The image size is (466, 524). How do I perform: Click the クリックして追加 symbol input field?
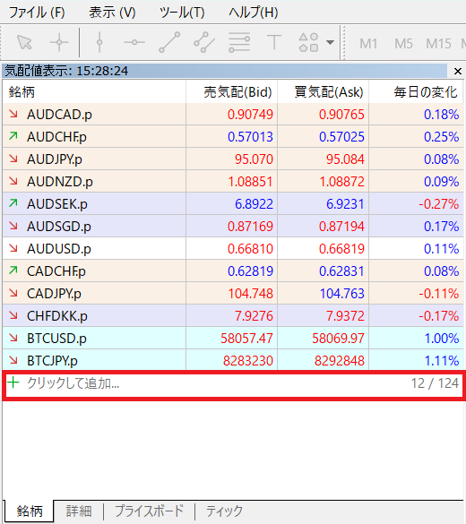pos(233,383)
